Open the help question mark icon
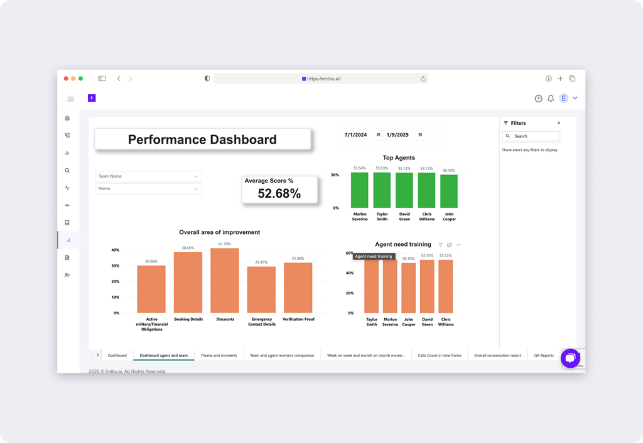643x443 pixels. coord(538,99)
